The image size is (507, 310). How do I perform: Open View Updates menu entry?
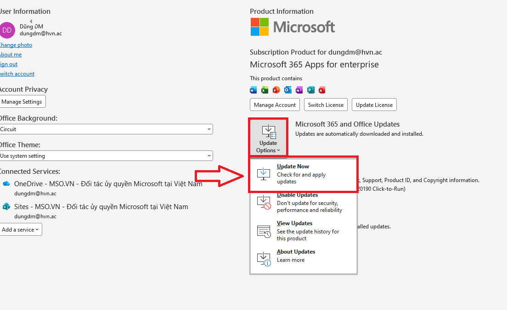[303, 231]
